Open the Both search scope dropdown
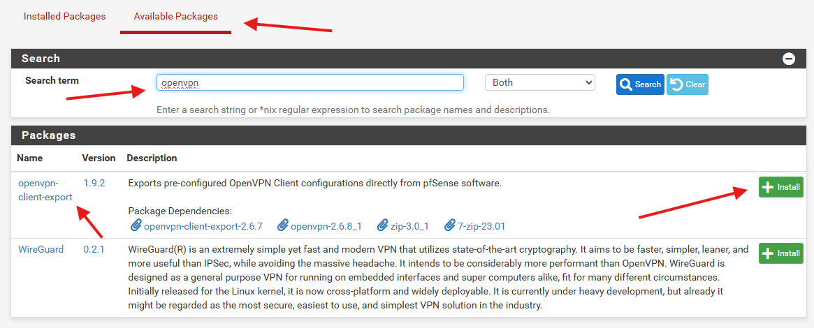This screenshot has height=328, width=814. pos(540,82)
